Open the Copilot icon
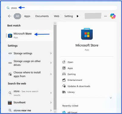 pos(113,16)
